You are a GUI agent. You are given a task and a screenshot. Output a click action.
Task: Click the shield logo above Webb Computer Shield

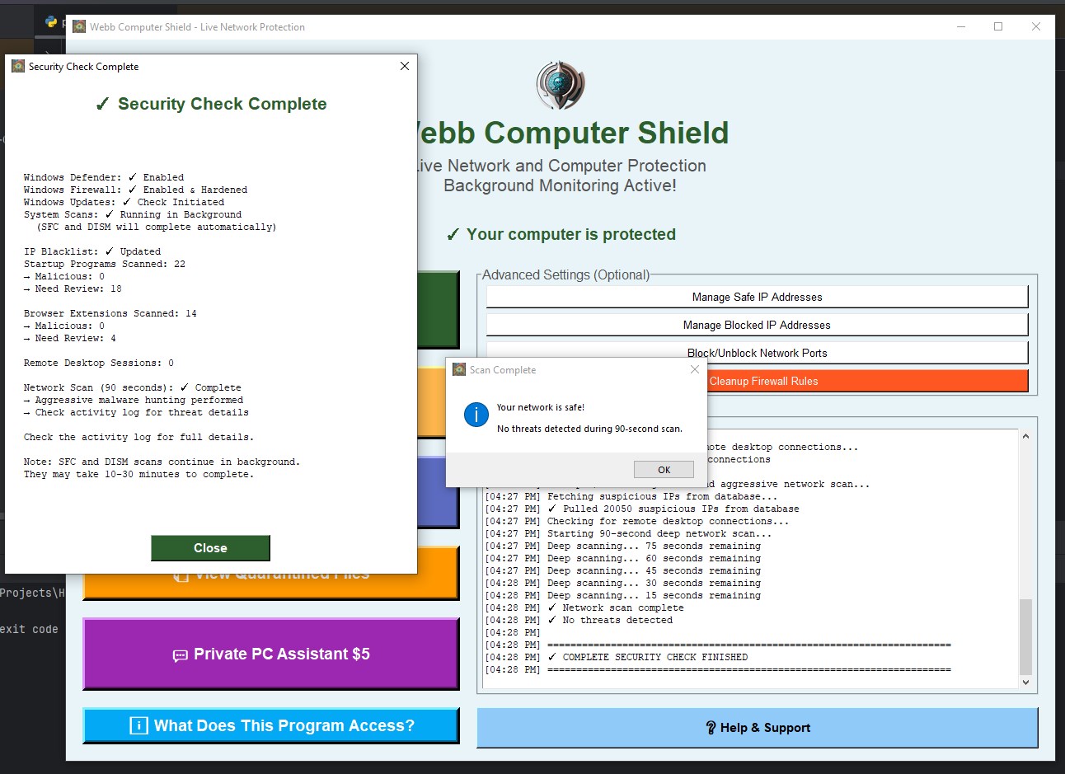click(561, 83)
